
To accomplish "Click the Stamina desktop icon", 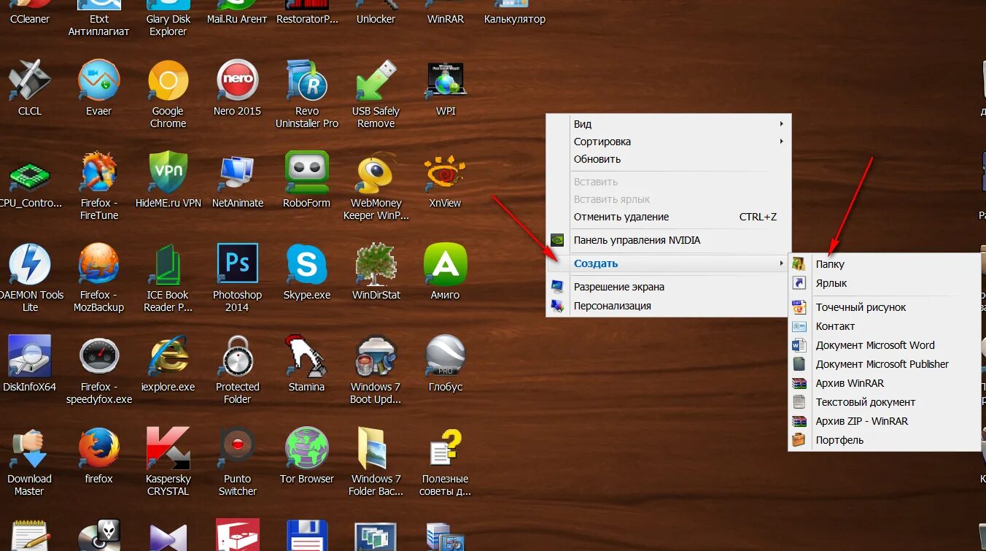I will click(306, 357).
